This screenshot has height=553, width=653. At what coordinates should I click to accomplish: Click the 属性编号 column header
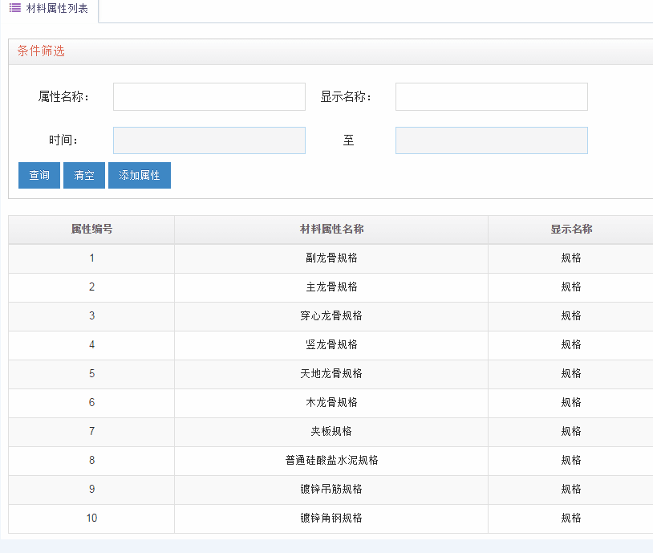pyautogui.click(x=91, y=230)
